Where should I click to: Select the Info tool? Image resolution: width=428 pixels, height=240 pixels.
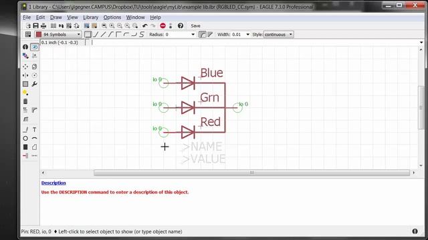25,47
